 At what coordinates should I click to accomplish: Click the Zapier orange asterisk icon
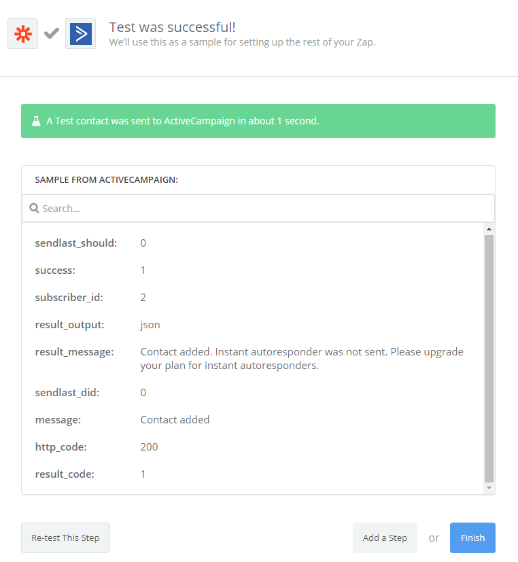tap(22, 33)
